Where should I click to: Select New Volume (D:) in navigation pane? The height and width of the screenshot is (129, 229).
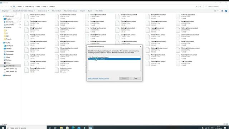coord(11,68)
